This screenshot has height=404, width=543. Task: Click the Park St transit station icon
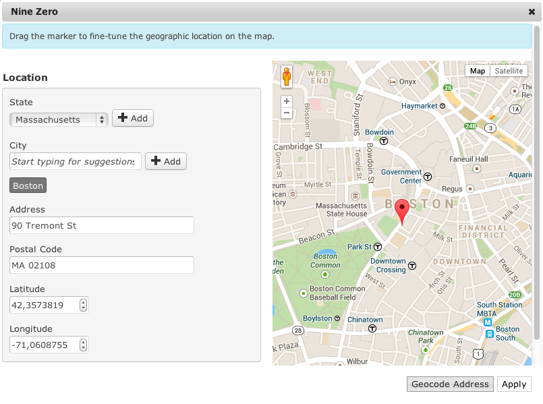pyautogui.click(x=378, y=247)
